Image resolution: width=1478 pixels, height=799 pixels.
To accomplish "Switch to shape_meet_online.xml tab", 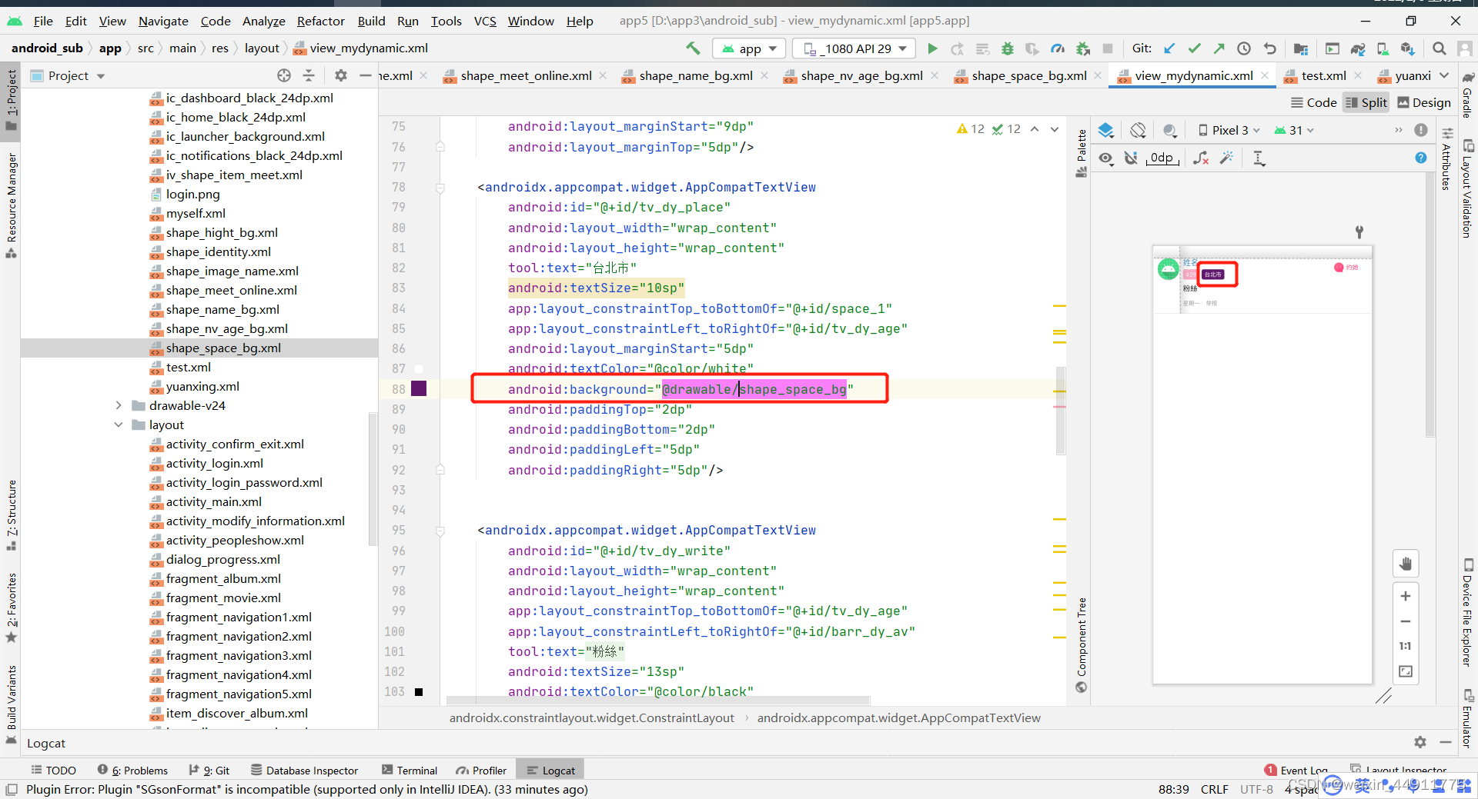I will (x=526, y=75).
